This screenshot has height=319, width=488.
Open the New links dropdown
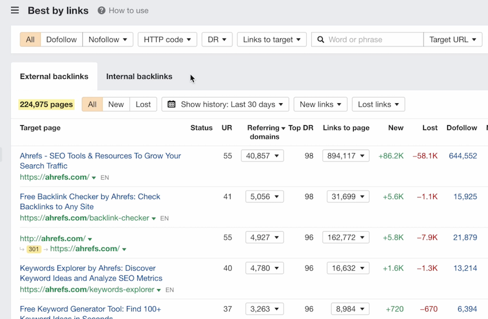click(x=320, y=104)
